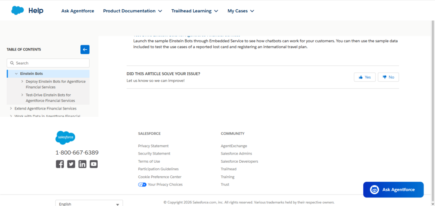
Task: Open the Cookie Preference Center link
Action: pos(160,177)
